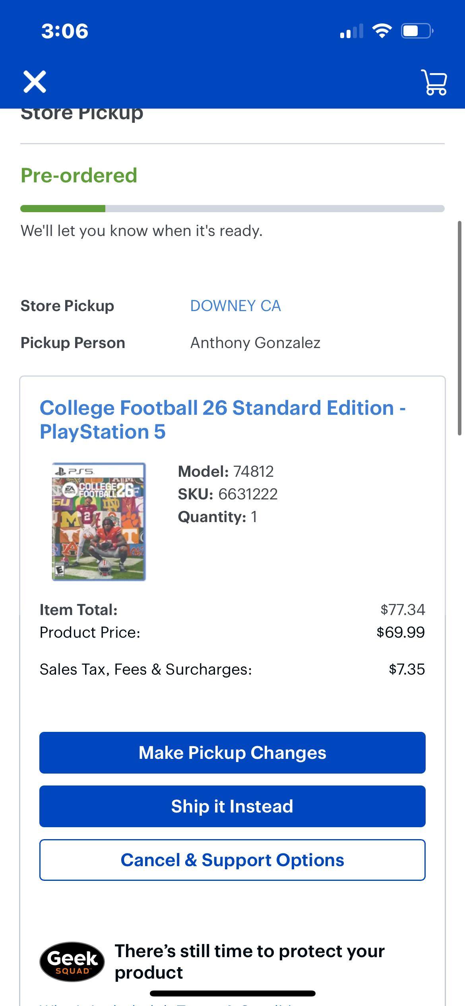
Task: Tap the protect your product heading
Action: pos(250,962)
